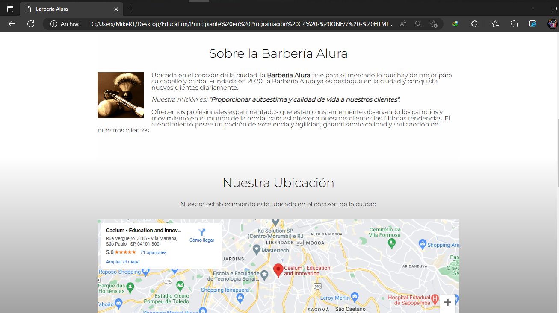
Task: Open the Collections icon
Action: click(514, 24)
